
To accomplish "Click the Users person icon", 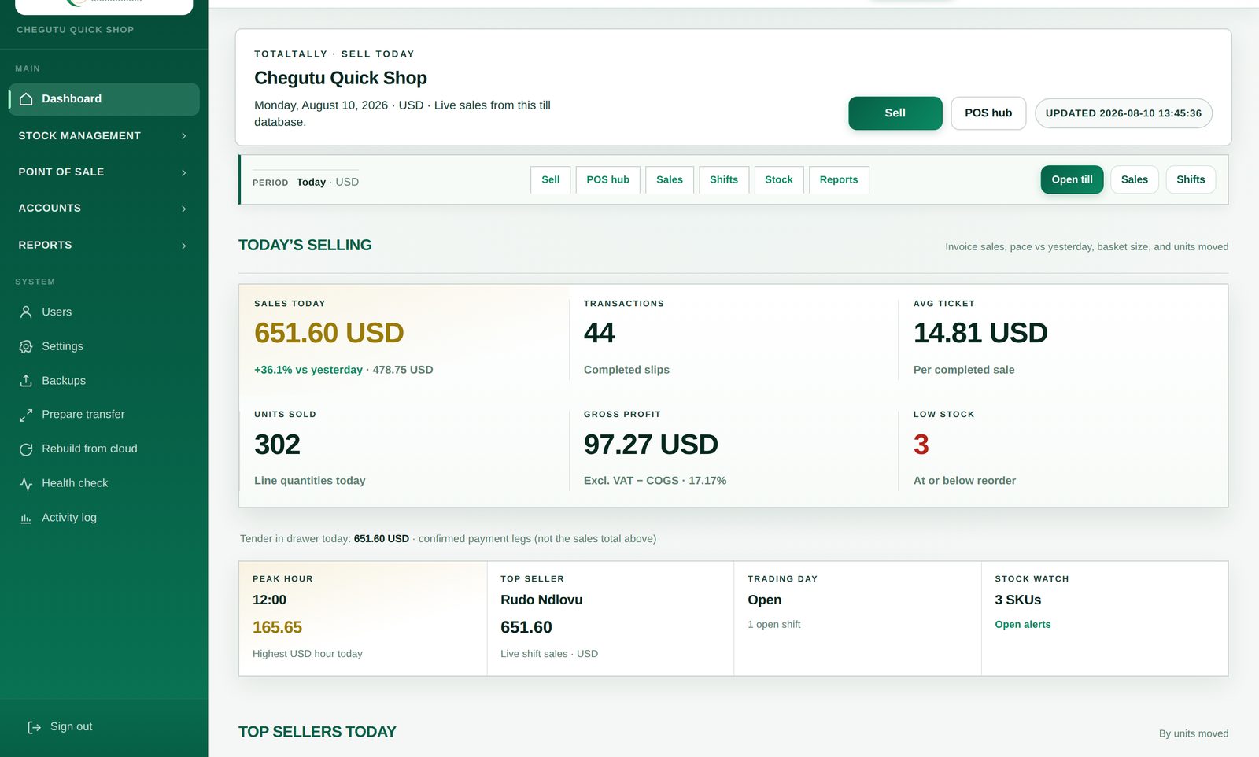I will (26, 312).
